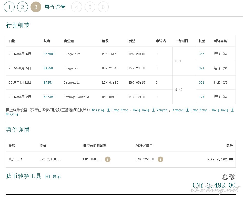Click the 由营运 column header
Screen dimensions: 243x198
tap(69, 41)
